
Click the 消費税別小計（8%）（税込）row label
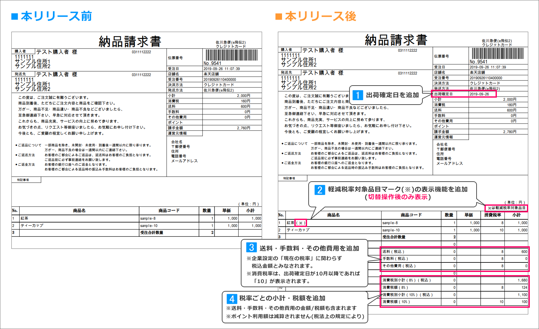pyautogui.click(x=407, y=280)
